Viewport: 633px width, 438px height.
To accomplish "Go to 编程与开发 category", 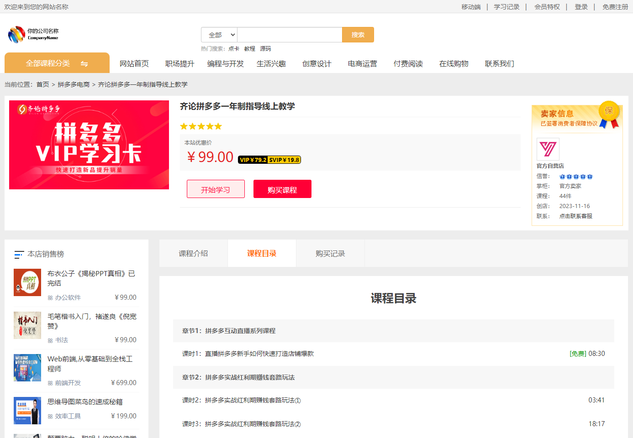I will [x=226, y=63].
